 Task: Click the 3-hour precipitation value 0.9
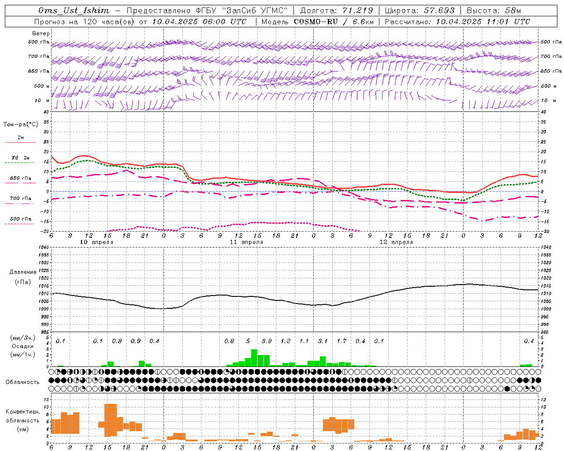[136, 341]
